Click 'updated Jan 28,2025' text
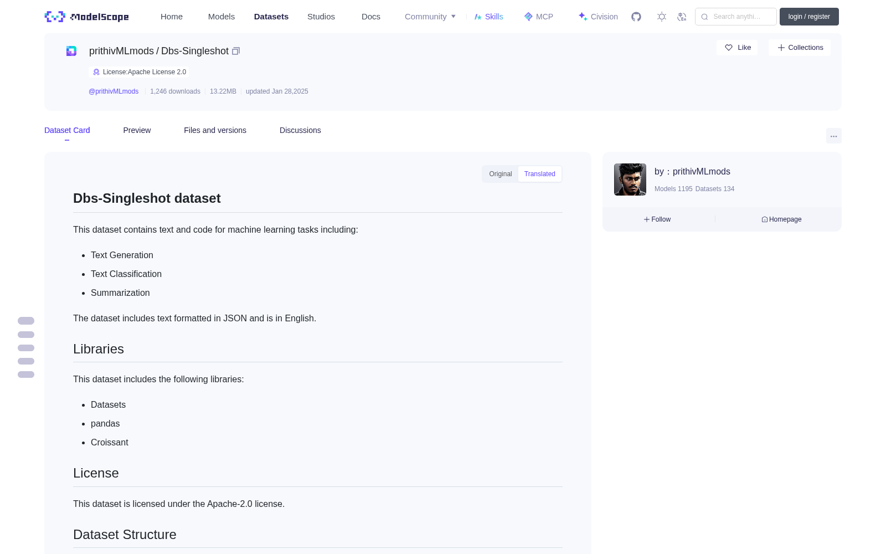Viewport: 886px width, 554px height. pos(277,91)
